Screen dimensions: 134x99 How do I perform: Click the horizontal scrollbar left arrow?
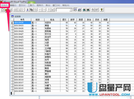pos(13,93)
